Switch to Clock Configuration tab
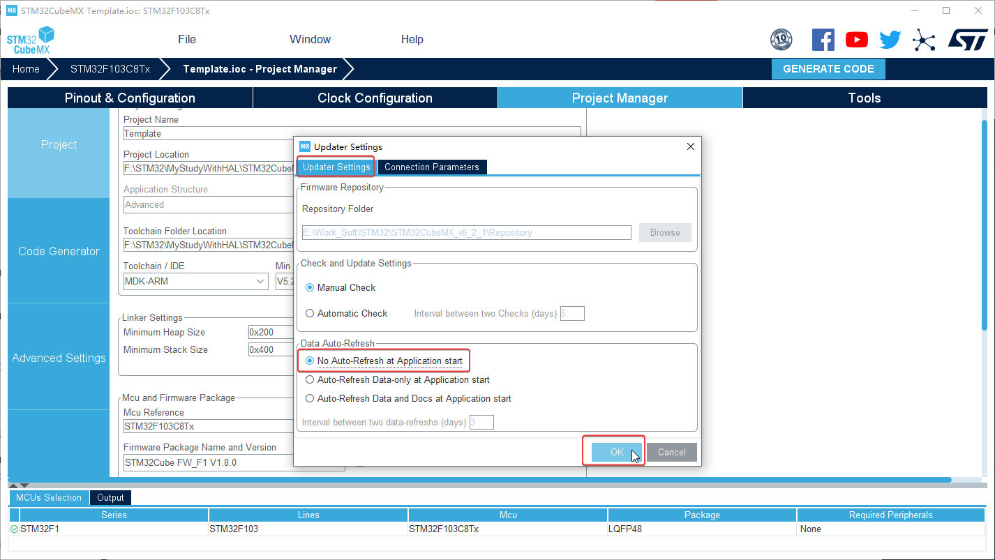Screen dimensions: 995x560 [375, 98]
